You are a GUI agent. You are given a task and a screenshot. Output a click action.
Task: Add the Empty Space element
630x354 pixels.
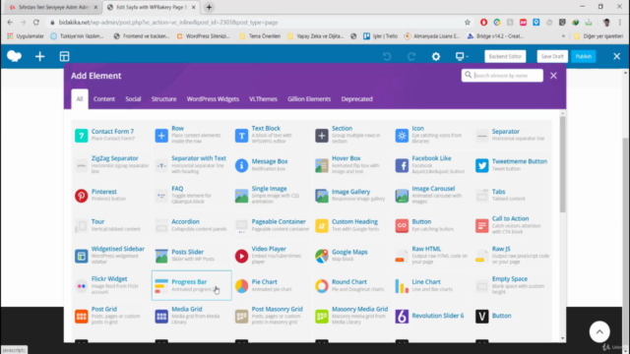(x=512, y=285)
